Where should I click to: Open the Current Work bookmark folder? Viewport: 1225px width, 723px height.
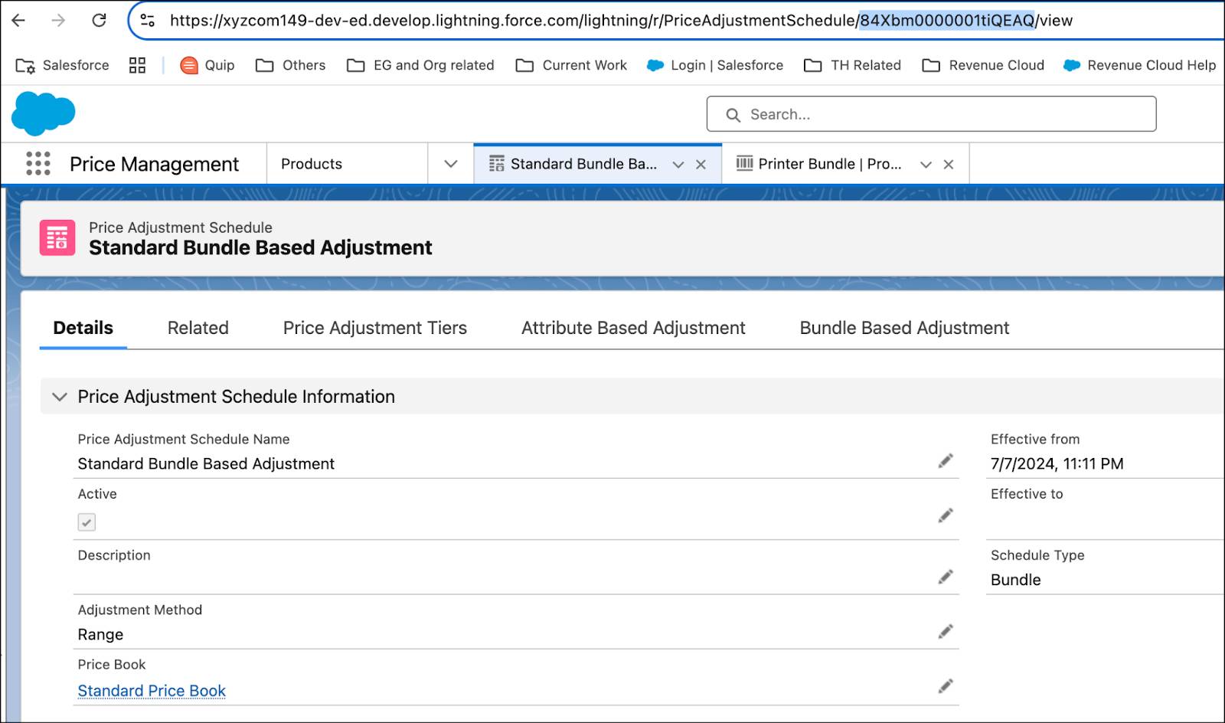pyautogui.click(x=571, y=65)
